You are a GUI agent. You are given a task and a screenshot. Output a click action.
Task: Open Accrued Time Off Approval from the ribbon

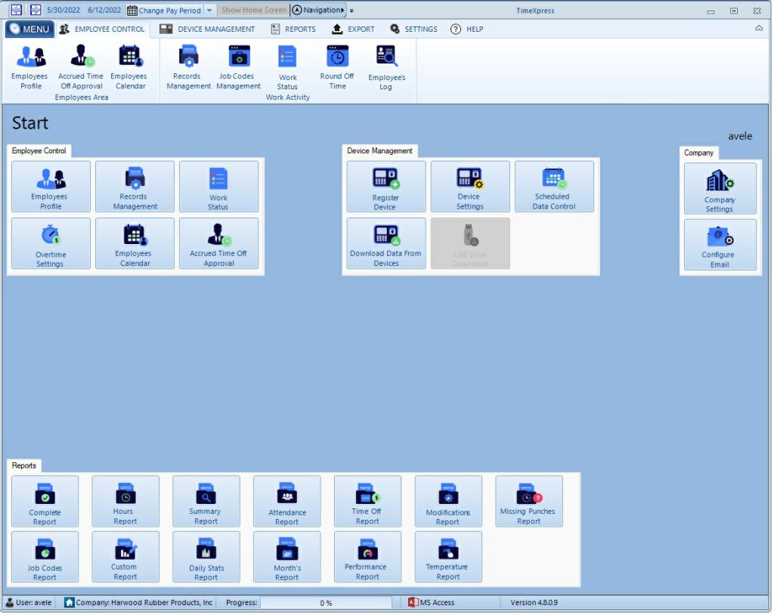click(80, 66)
